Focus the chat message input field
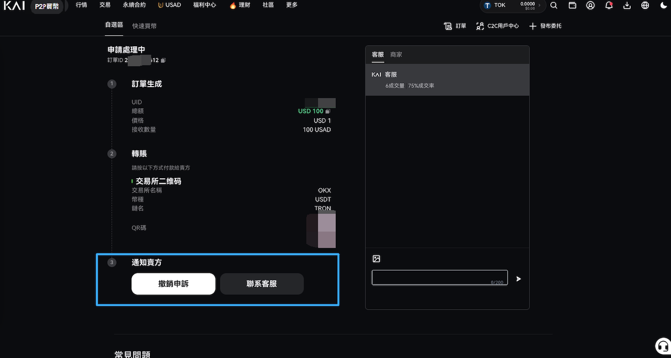 point(440,277)
